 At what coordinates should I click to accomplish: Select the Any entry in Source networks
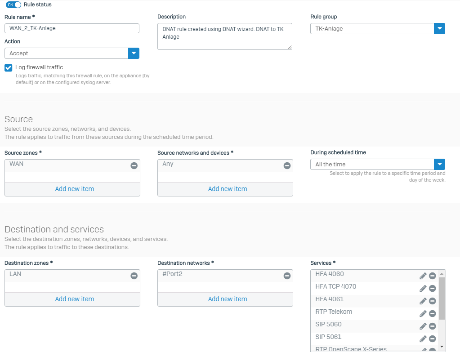click(225, 166)
